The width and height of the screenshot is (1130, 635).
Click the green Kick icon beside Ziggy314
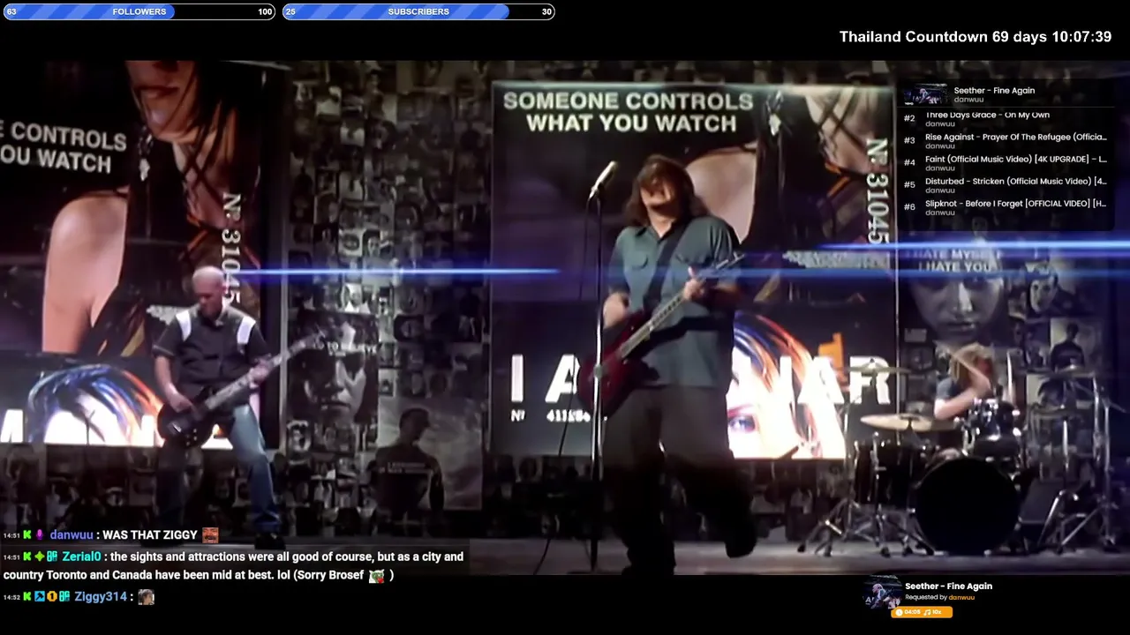27,597
